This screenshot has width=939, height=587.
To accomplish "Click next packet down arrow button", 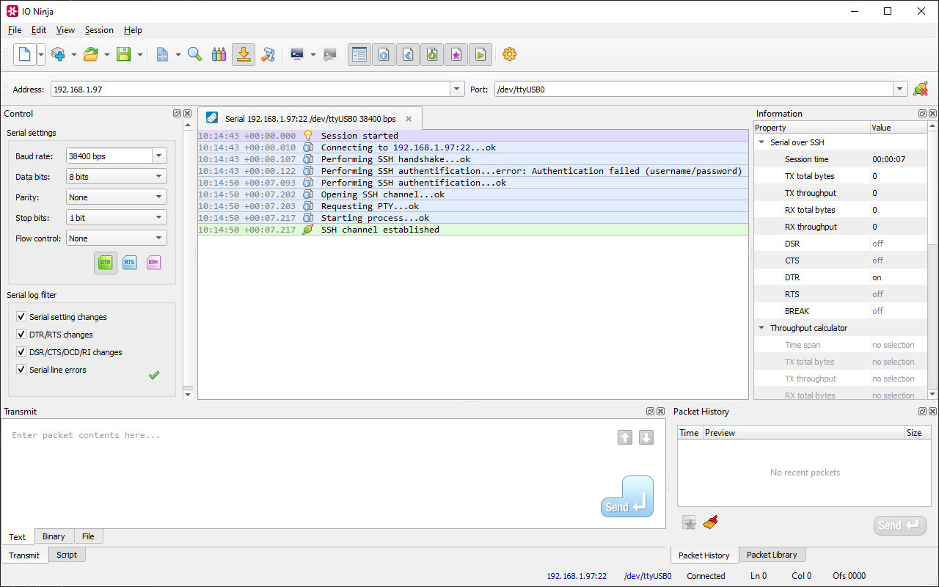I will 646,437.
